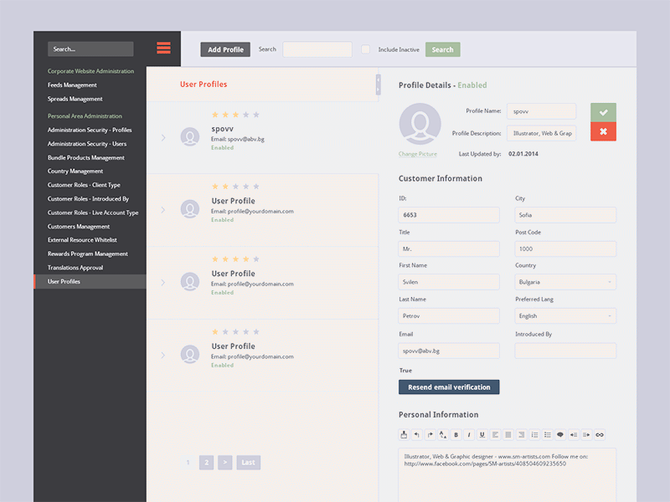Insert a hyperlink using the chain icon

click(600, 434)
